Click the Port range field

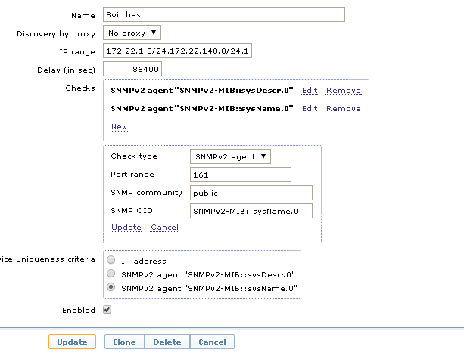(240, 175)
